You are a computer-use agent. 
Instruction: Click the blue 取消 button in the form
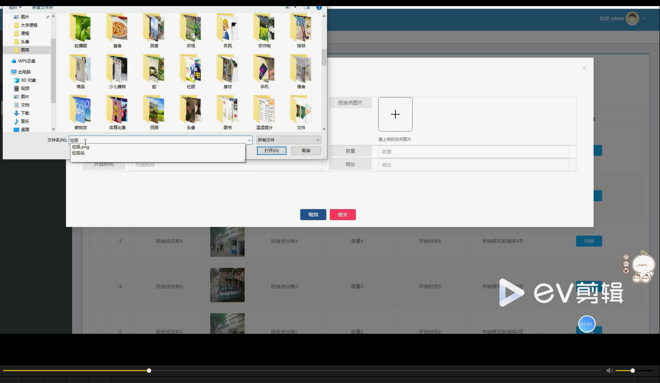(x=313, y=215)
